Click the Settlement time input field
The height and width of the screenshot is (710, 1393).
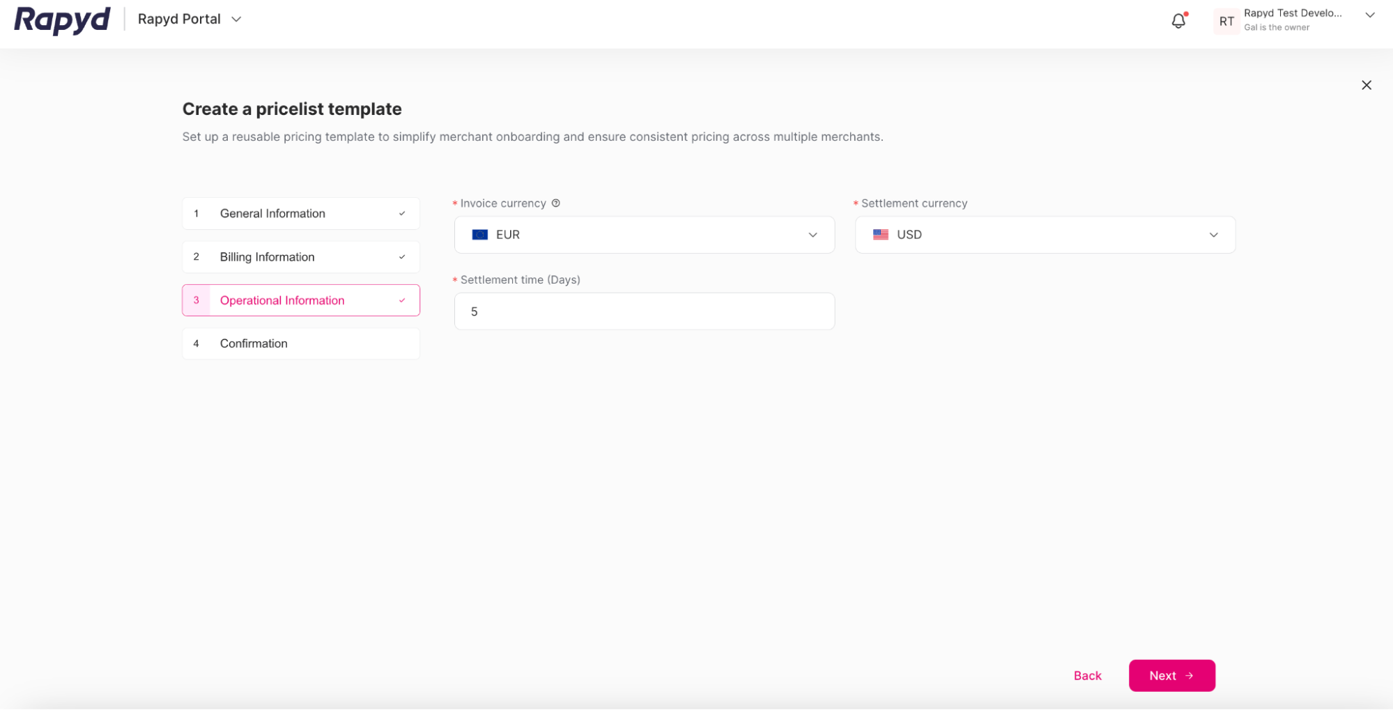pyautogui.click(x=644, y=311)
